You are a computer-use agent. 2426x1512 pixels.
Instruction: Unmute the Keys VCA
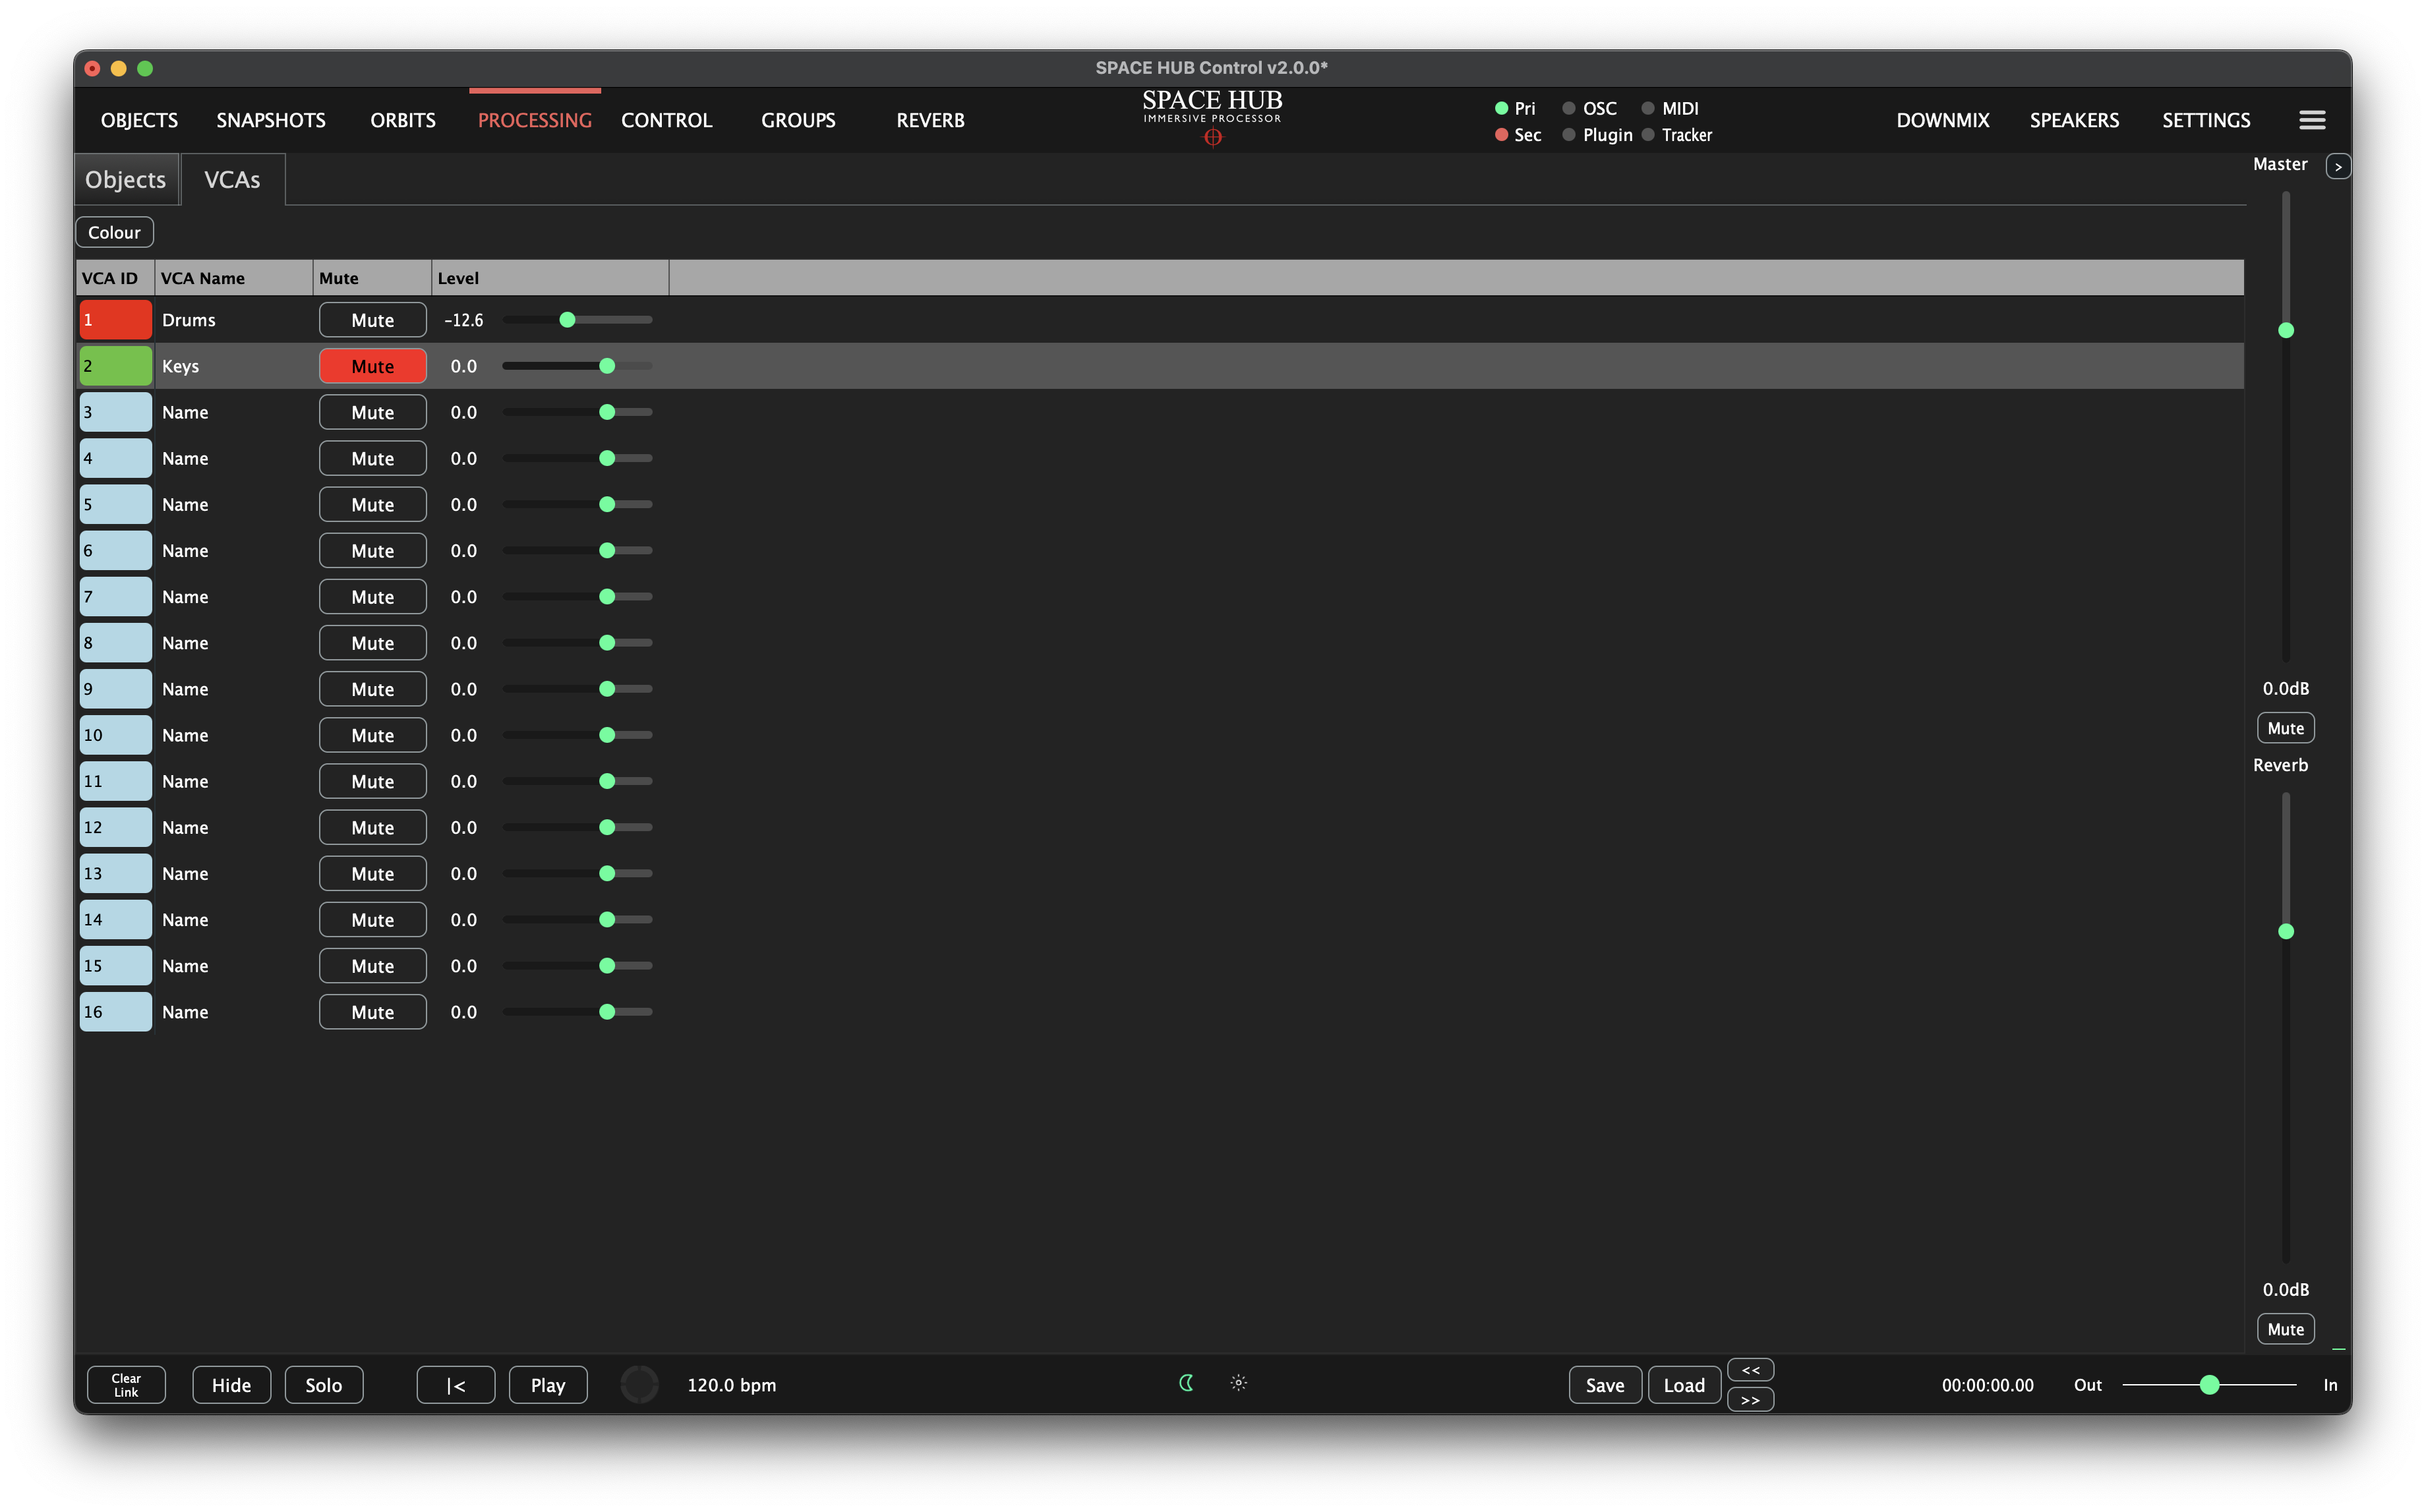tap(372, 365)
